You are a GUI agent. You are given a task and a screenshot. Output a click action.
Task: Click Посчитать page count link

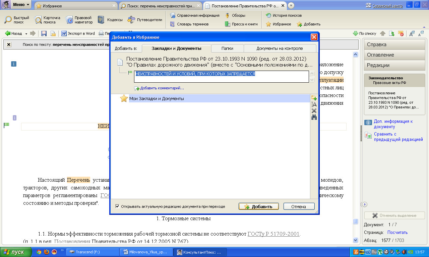pyautogui.click(x=397, y=232)
